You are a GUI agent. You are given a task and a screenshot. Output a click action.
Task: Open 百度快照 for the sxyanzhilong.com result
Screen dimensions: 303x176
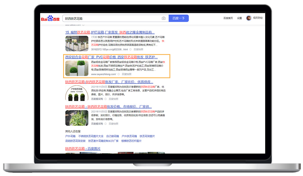127,74
